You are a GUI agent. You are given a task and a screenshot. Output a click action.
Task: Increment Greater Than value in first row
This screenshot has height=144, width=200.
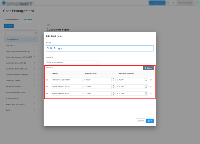113,79
